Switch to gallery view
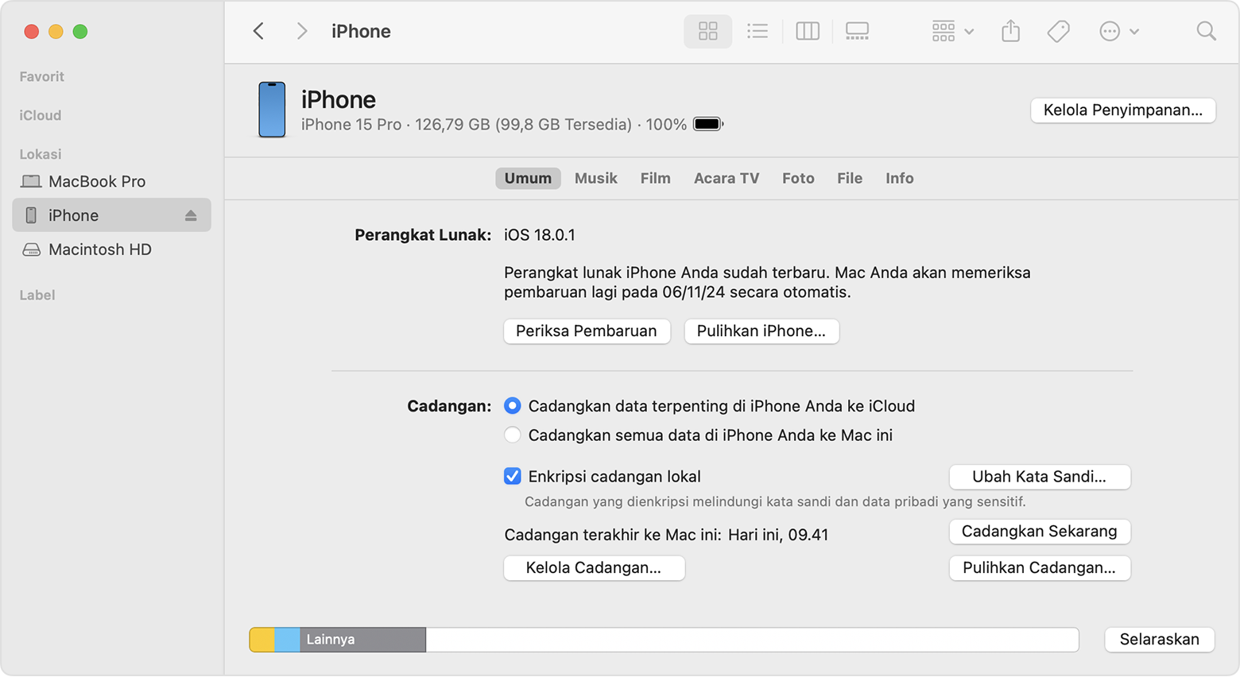1240x677 pixels. 857,31
